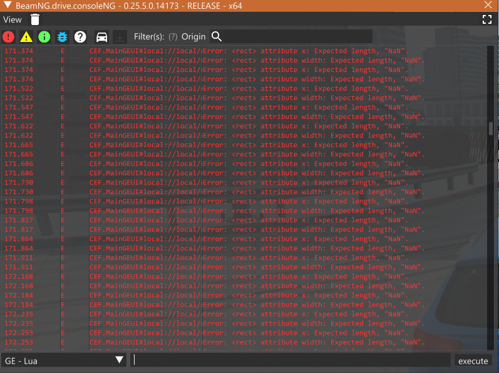Click the execute button
The width and height of the screenshot is (499, 373).
473,360
